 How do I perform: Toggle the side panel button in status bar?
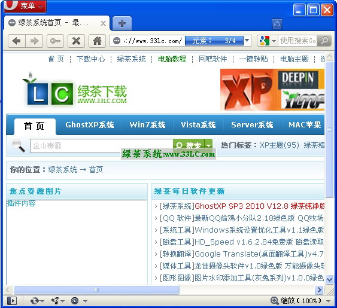coord(11,301)
